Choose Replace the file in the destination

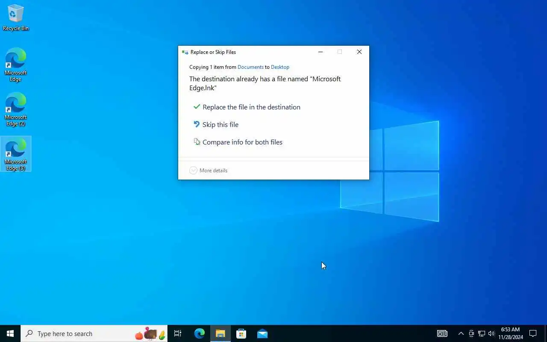(247, 107)
